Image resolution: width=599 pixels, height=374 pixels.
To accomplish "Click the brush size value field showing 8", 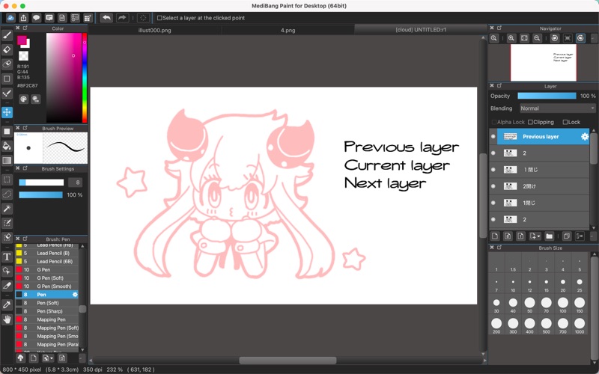I will (x=76, y=183).
